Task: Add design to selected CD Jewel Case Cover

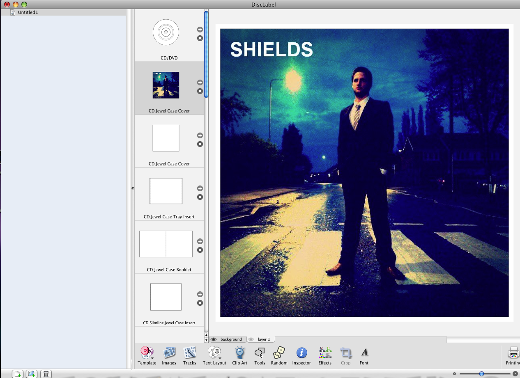Action: pyautogui.click(x=200, y=82)
